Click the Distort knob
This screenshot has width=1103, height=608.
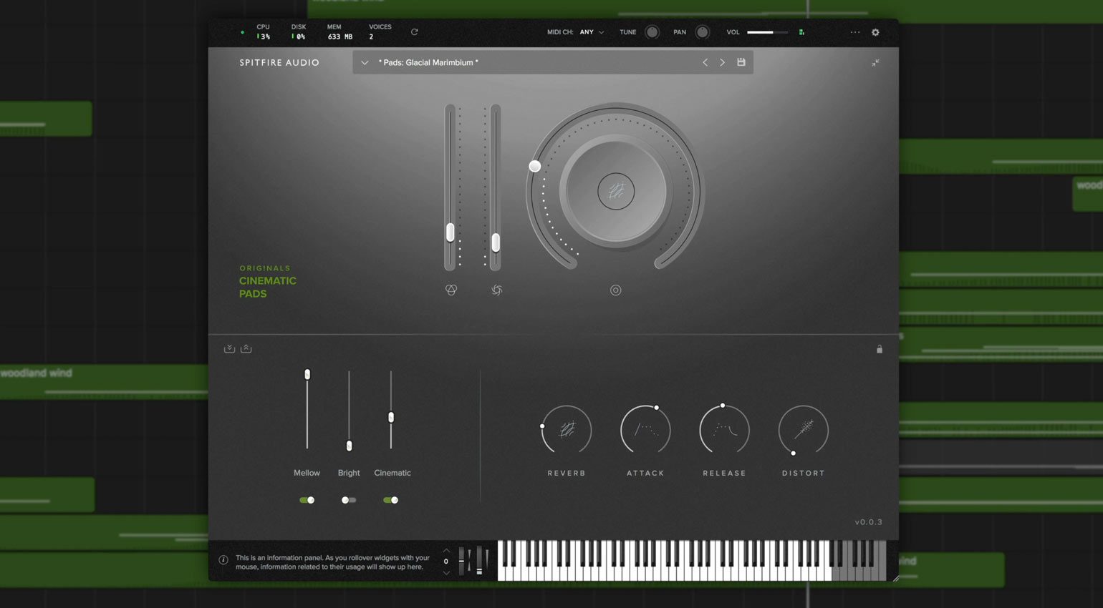click(804, 429)
